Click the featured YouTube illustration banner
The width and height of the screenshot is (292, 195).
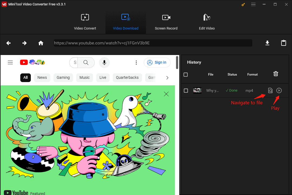(x=88, y=140)
